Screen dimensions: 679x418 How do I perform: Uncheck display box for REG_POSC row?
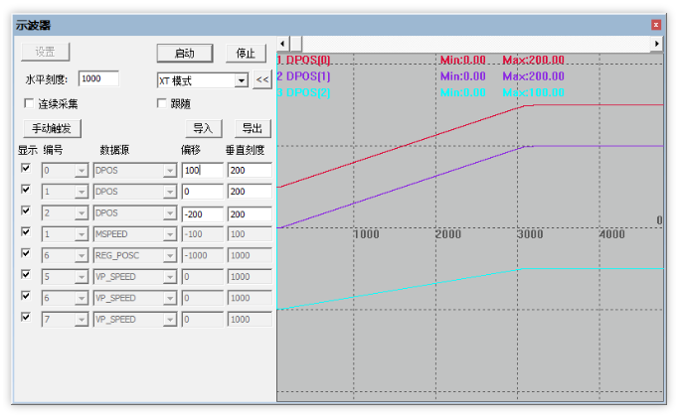click(26, 253)
